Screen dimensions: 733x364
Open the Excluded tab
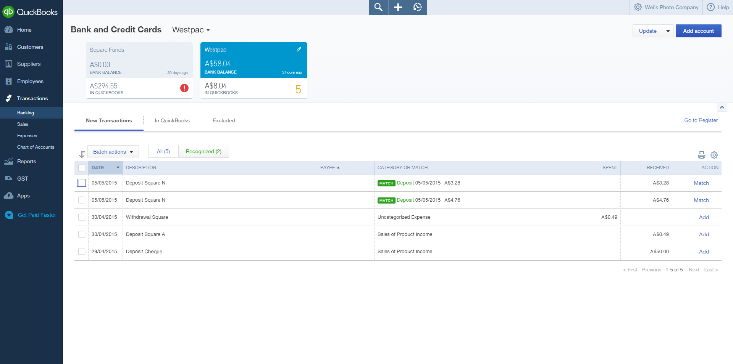[x=223, y=120]
